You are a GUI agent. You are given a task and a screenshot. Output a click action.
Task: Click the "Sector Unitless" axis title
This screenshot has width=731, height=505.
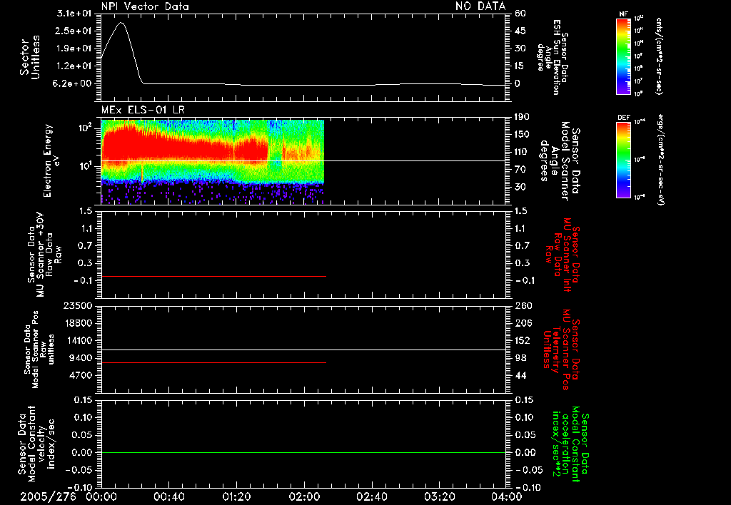pos(30,57)
